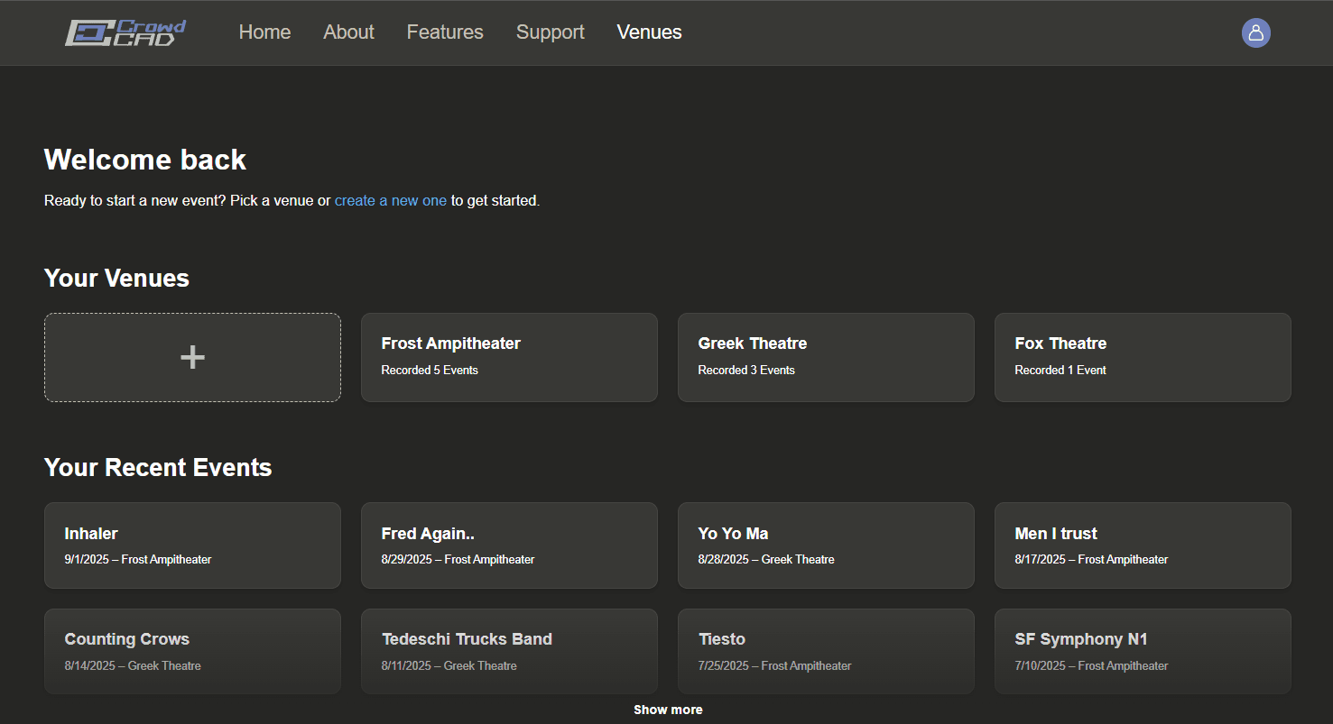
Task: Open the Frost Ampitheater venue card
Action: pos(509,357)
